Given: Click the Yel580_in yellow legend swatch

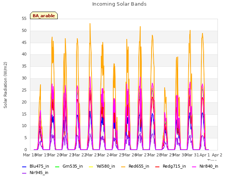Looking at the screenshot, I should click(x=91, y=166).
